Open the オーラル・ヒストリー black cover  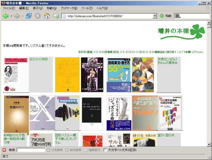point(92,113)
